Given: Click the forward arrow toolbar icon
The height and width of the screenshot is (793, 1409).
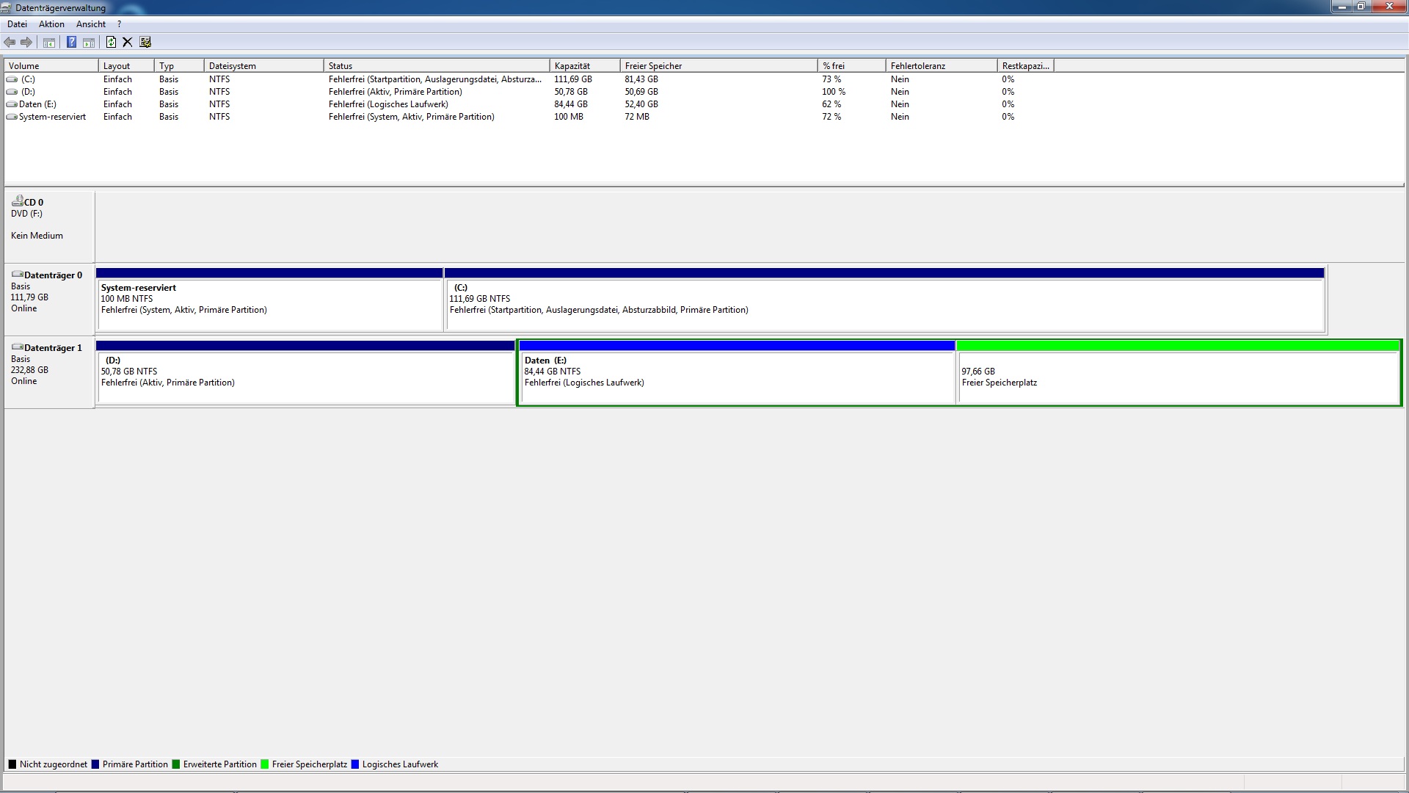Looking at the screenshot, I should coord(26,43).
